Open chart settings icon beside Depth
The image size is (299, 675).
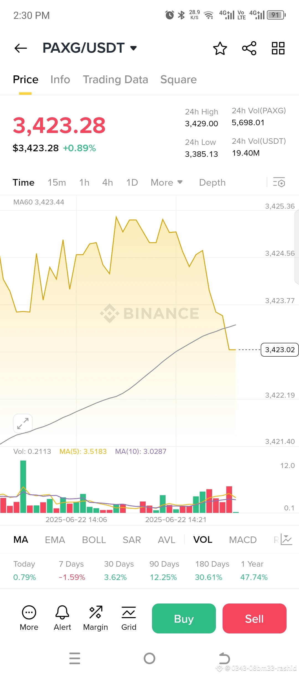[x=279, y=182]
